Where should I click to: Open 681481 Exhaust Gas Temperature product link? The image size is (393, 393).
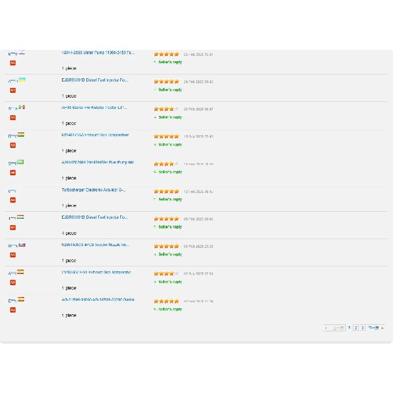tap(95, 135)
